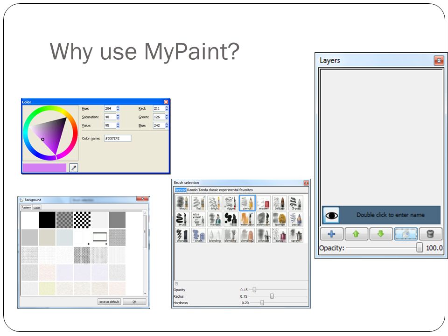Click the Hue spinner arrows
448x336 pixels.
pyautogui.click(x=118, y=109)
